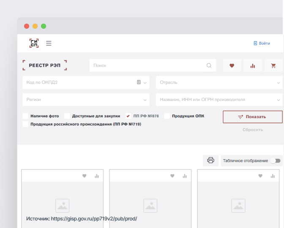284x228 pixels.
Task: Compare the second product card
Action: (184, 176)
